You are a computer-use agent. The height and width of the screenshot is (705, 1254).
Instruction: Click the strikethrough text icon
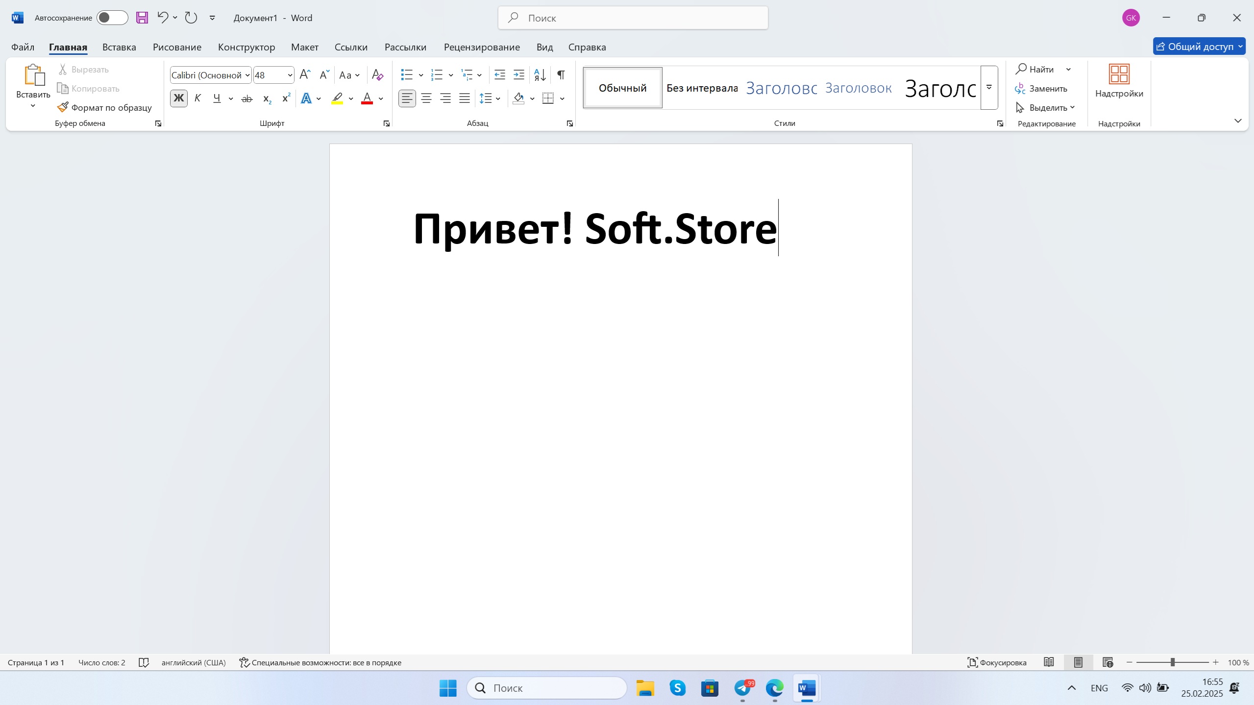tap(247, 98)
